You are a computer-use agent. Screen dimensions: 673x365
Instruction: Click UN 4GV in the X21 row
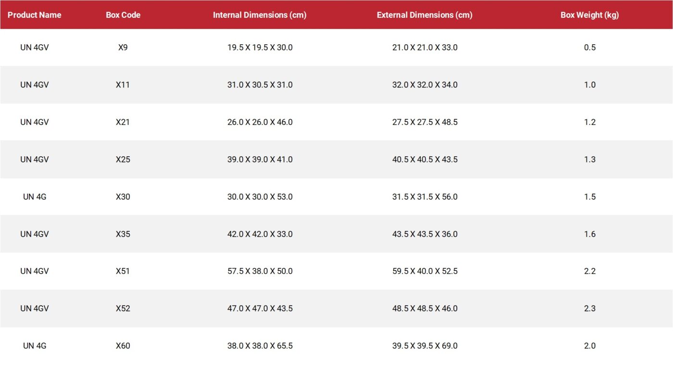pos(35,122)
